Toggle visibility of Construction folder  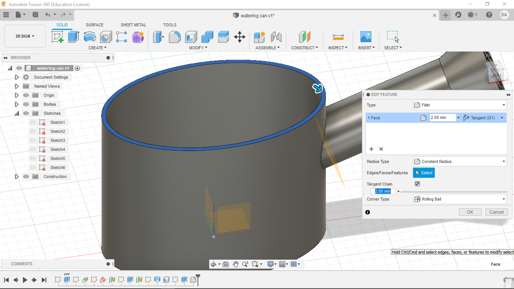26,176
